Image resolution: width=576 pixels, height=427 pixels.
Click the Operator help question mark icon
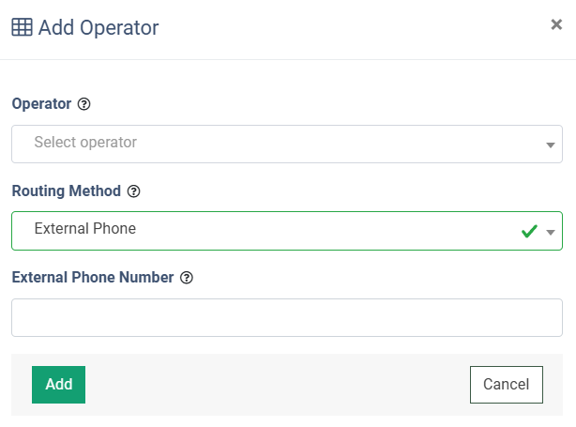[83, 104]
